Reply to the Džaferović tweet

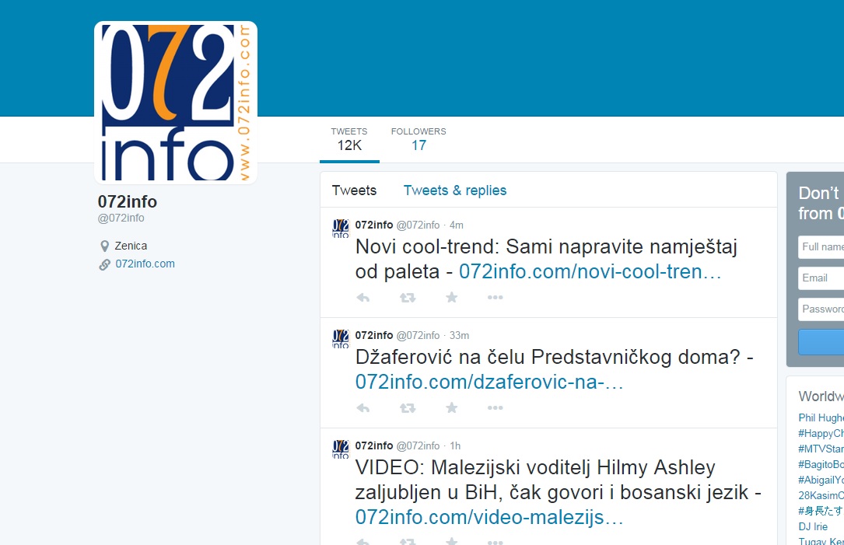362,407
